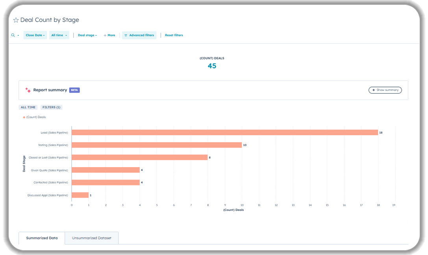This screenshot has height=255, width=428.
Task: Open the FILTERS (1) chip
Action: (52, 107)
